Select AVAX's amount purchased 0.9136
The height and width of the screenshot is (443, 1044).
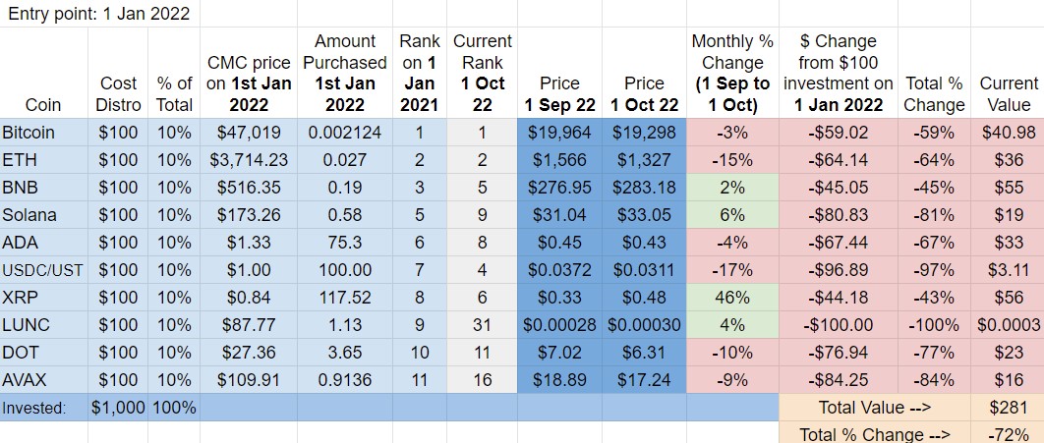tap(345, 380)
